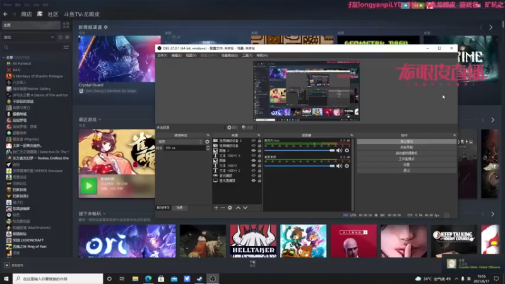Toggle the lock on 游戏捕获 source
The width and height of the screenshot is (505, 284).
tap(259, 175)
